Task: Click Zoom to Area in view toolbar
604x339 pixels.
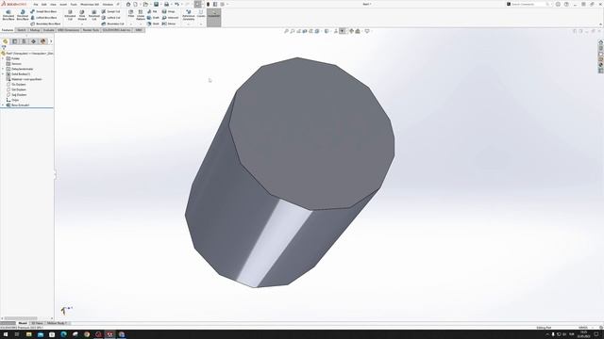Action: 293,31
